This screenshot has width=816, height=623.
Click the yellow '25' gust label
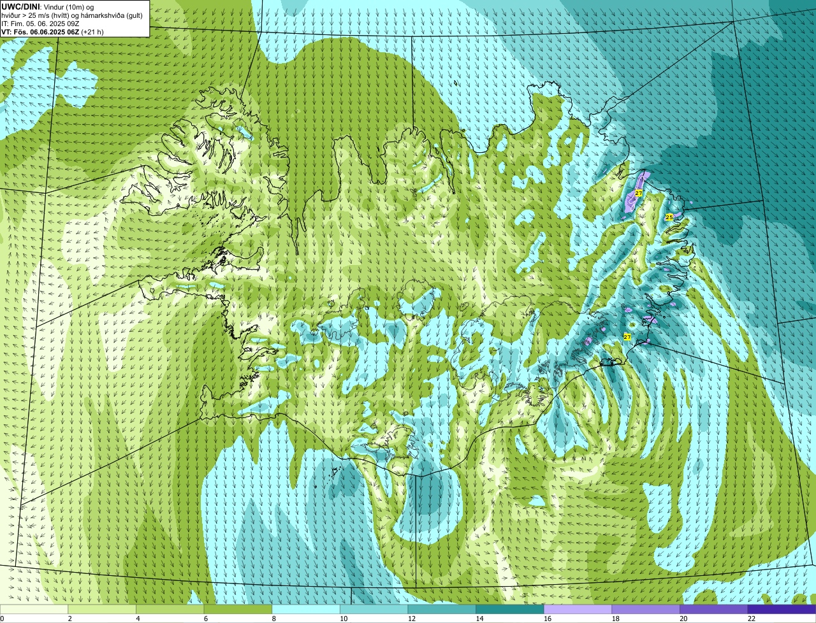pyautogui.click(x=669, y=217)
